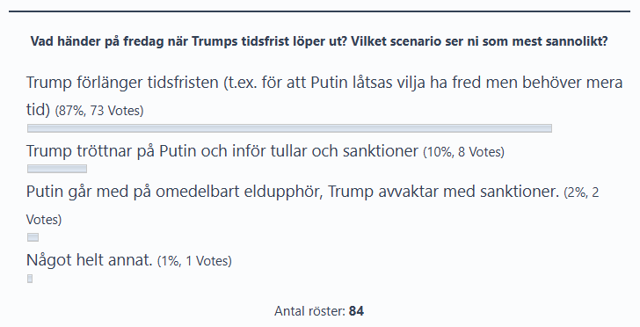Click the 2% result bar
Screen dimensions: 640x327
tap(33, 237)
